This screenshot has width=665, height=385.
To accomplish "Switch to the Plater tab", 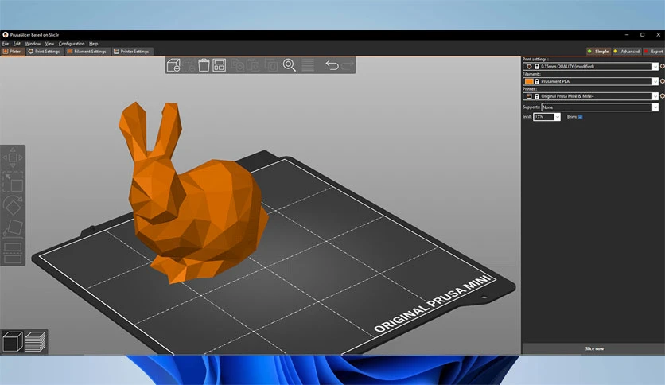I will click(x=12, y=51).
